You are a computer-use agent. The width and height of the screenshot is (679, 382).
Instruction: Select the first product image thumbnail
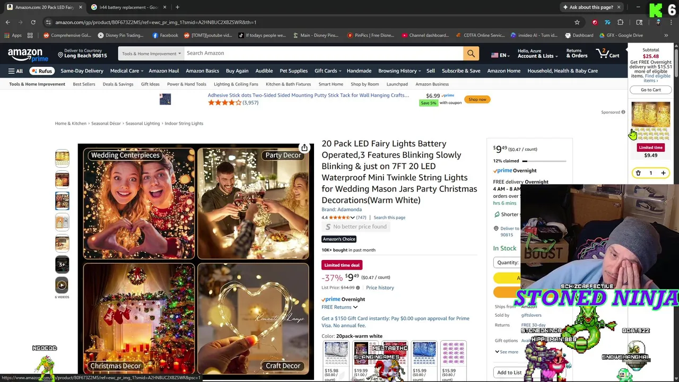[x=62, y=158]
